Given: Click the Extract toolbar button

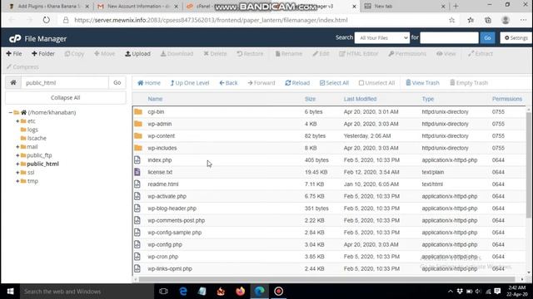Looking at the screenshot, I should tap(481, 53).
